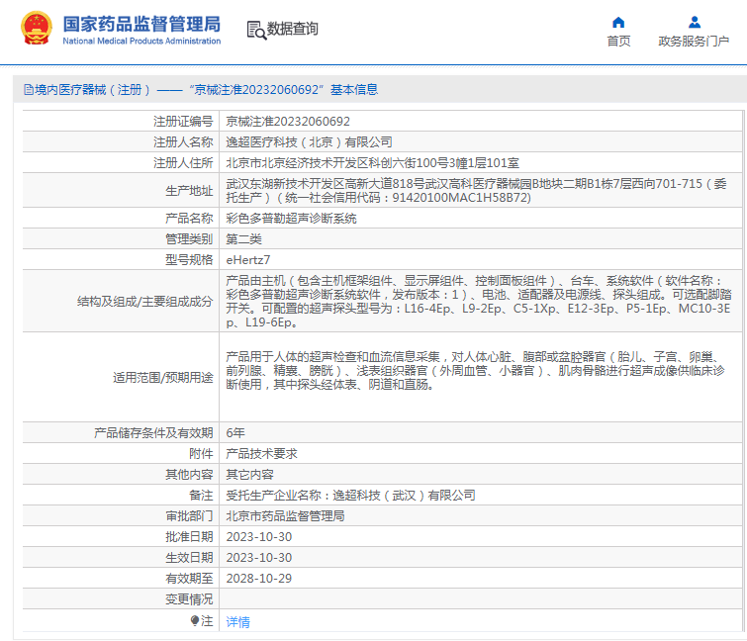The height and width of the screenshot is (641, 747).
Task: Click the 详情 link
Action: tap(237, 621)
